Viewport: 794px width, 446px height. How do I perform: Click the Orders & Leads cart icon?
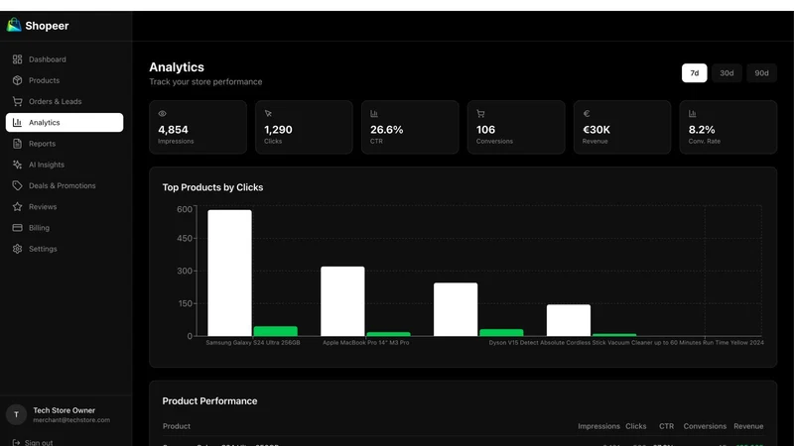click(x=17, y=102)
